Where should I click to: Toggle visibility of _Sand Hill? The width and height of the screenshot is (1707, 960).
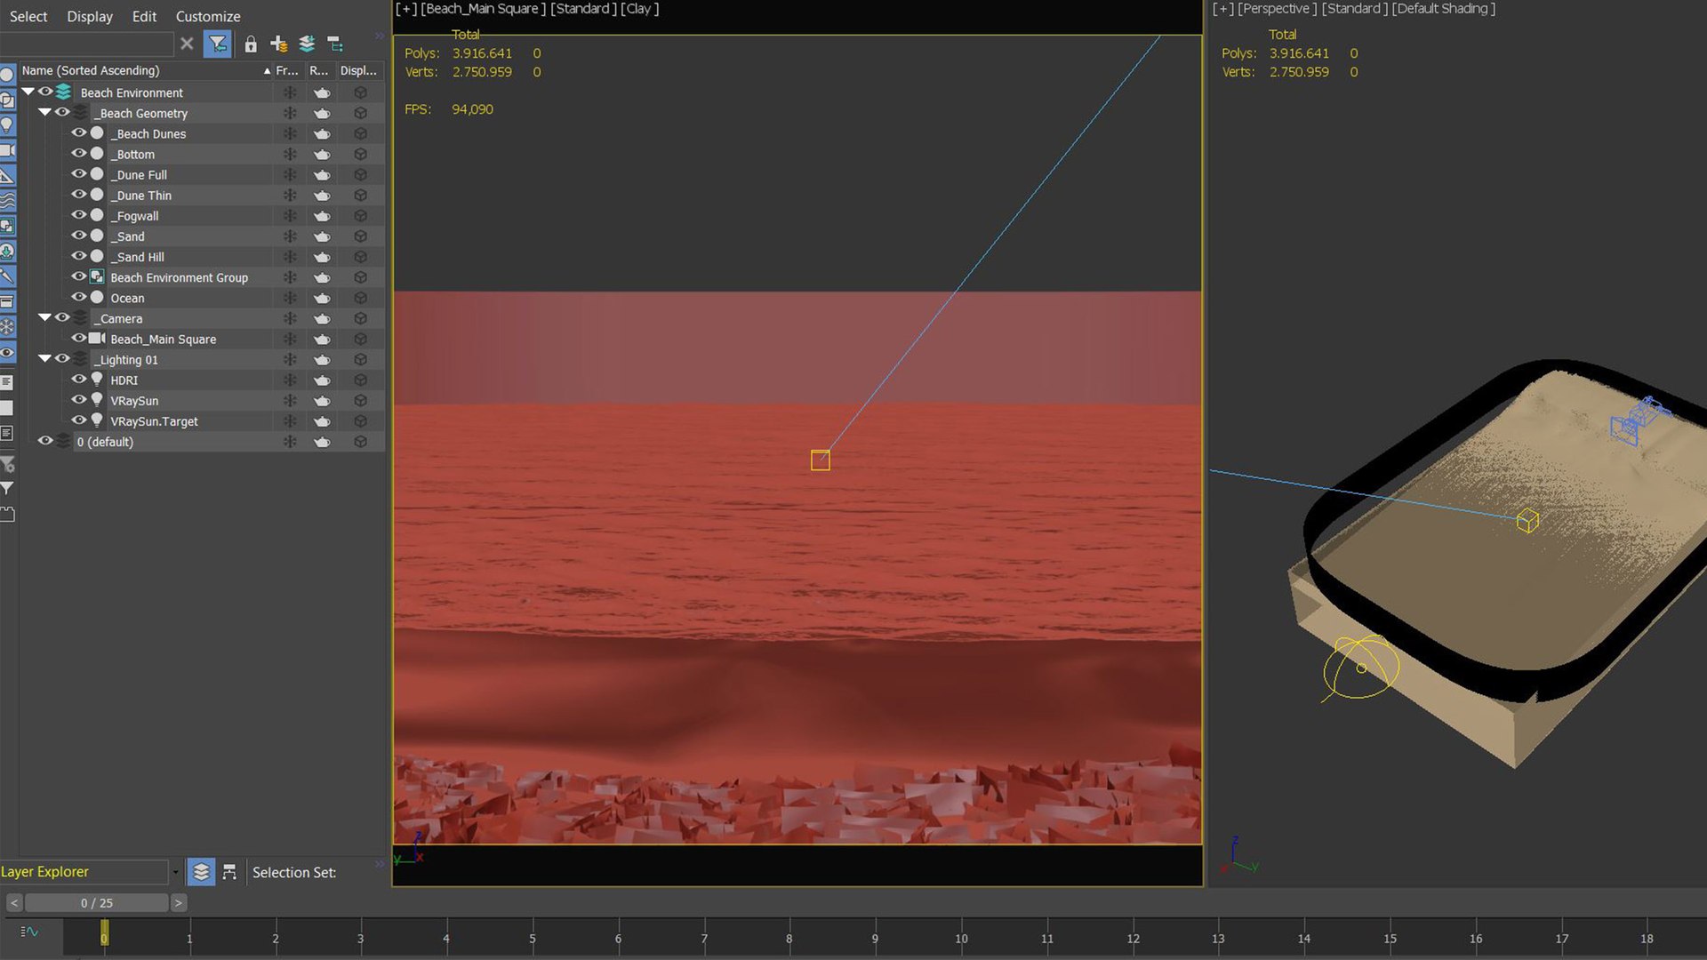[79, 256]
